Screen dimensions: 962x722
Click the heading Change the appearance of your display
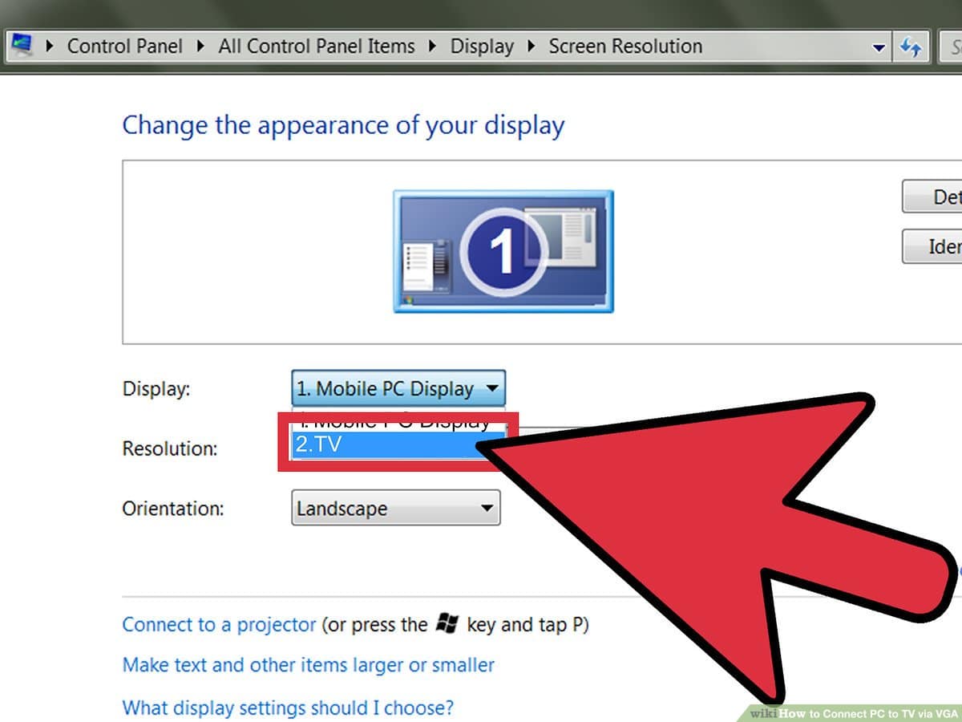pyautogui.click(x=343, y=126)
